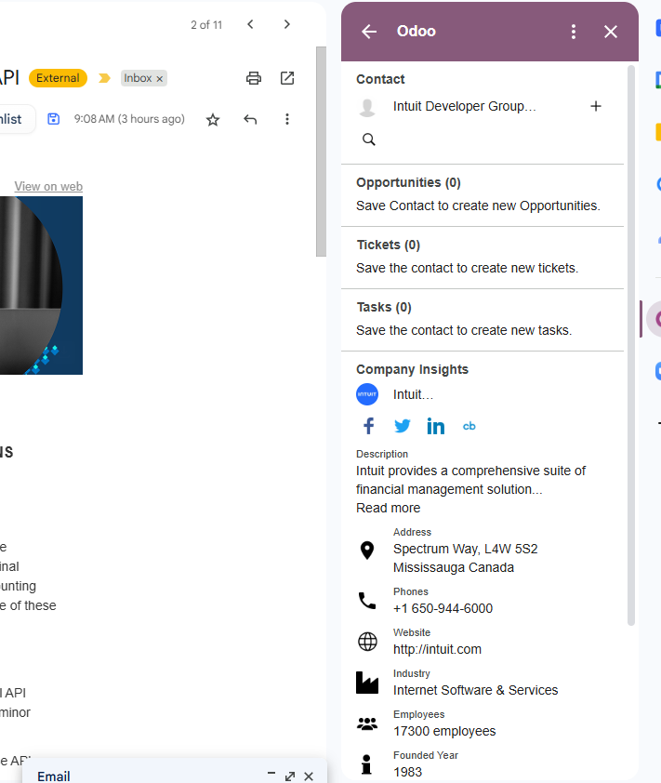
Task: Click the email banner image
Action: tap(41, 285)
